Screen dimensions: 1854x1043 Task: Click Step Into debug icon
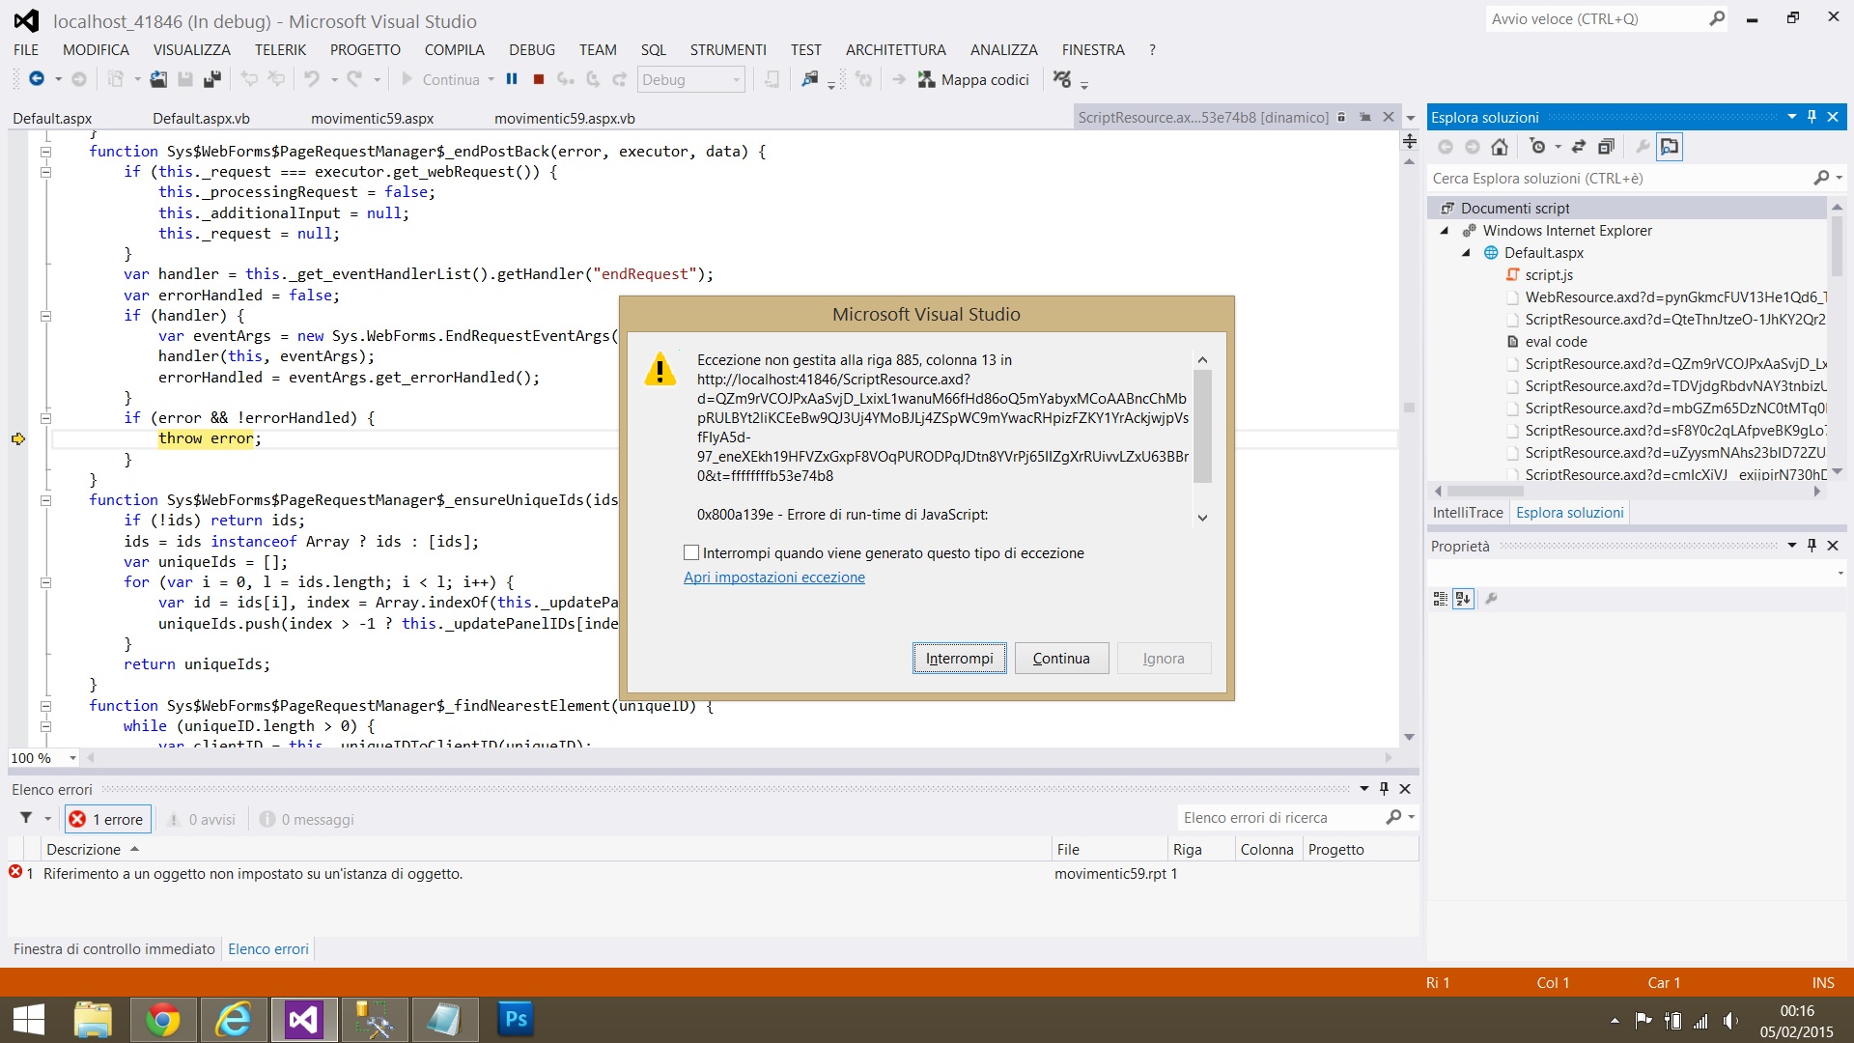[566, 79]
